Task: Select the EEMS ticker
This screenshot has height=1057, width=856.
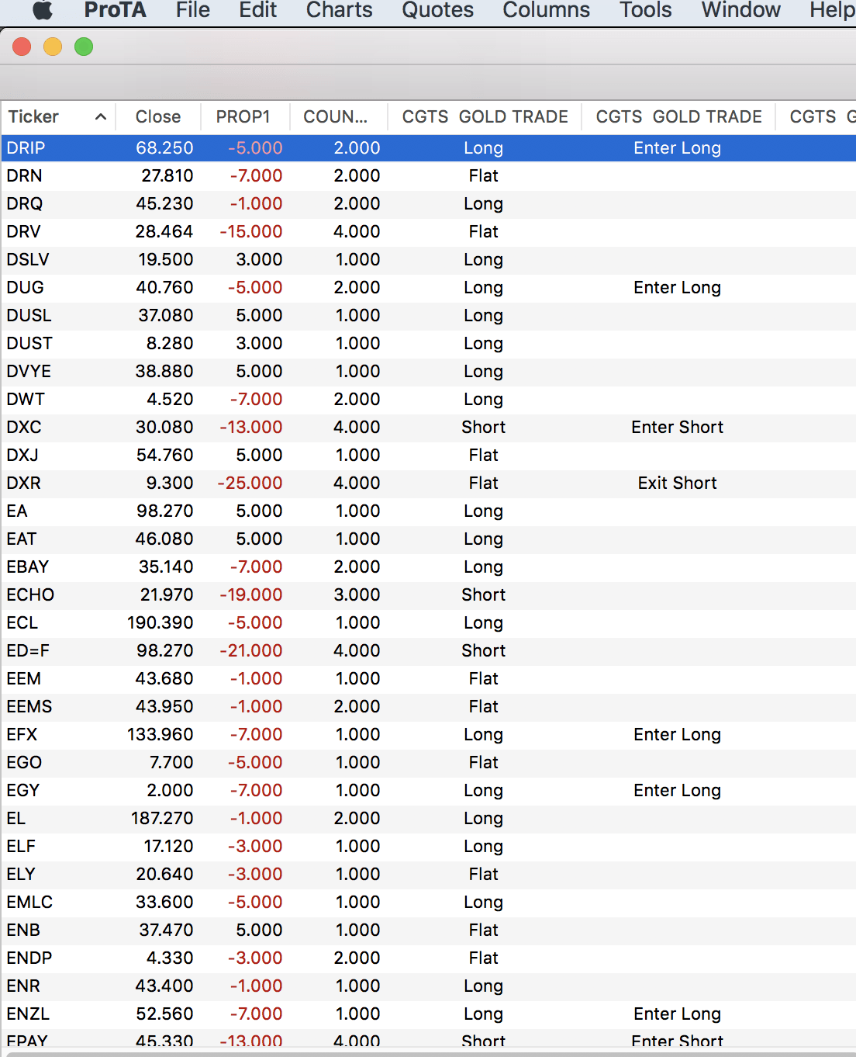Action: point(29,707)
